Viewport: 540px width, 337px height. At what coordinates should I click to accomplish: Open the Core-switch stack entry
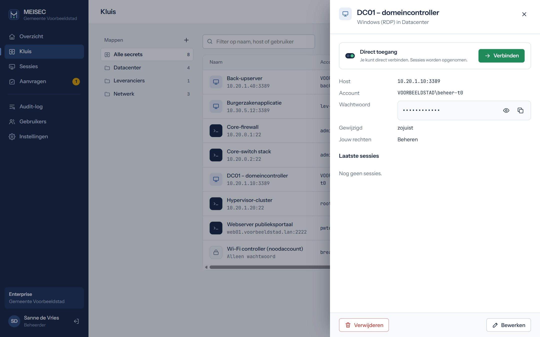coord(266,155)
